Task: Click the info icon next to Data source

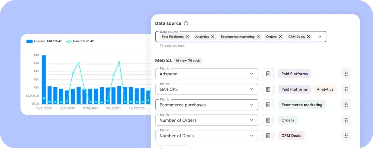Action: [x=186, y=24]
